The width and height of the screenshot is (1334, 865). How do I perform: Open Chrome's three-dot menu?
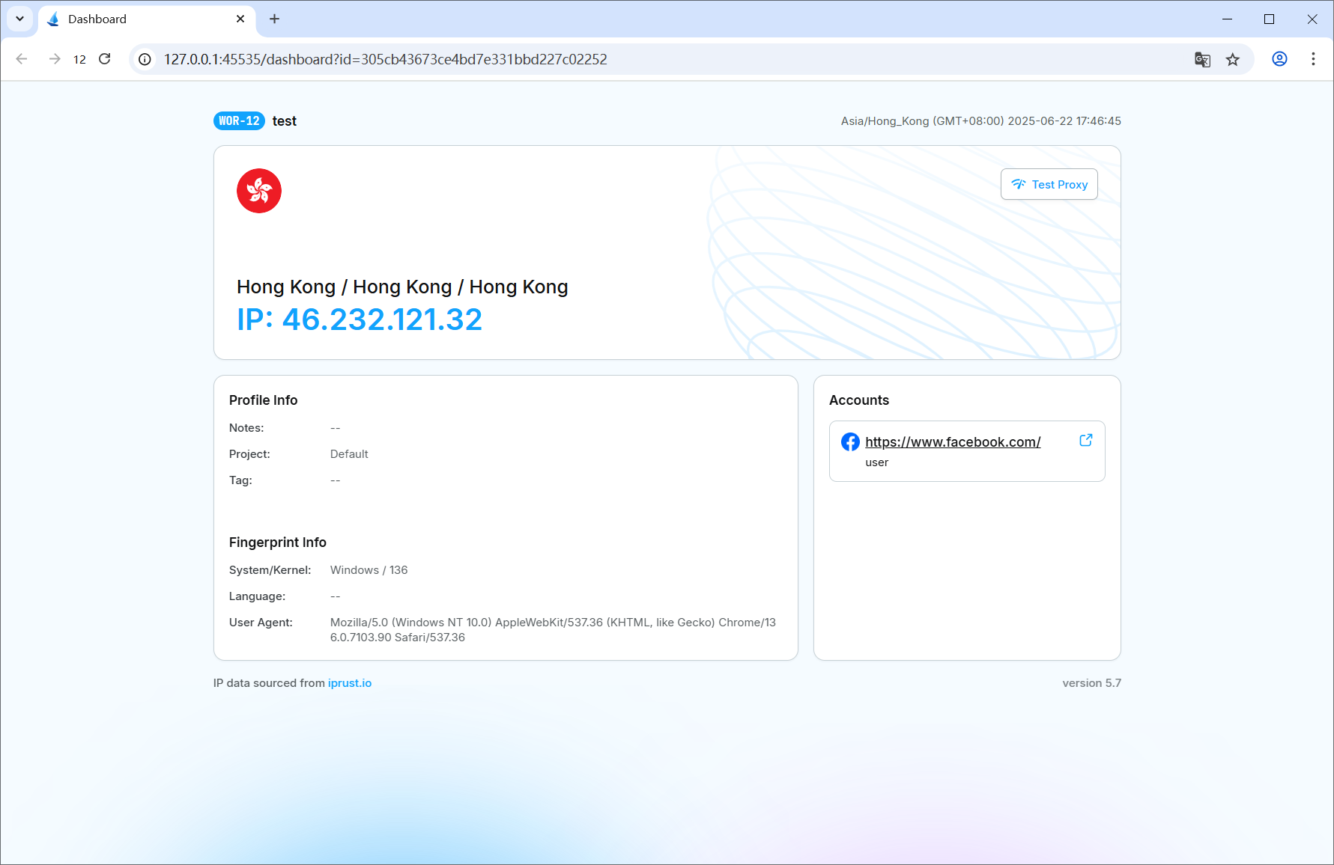(x=1313, y=59)
